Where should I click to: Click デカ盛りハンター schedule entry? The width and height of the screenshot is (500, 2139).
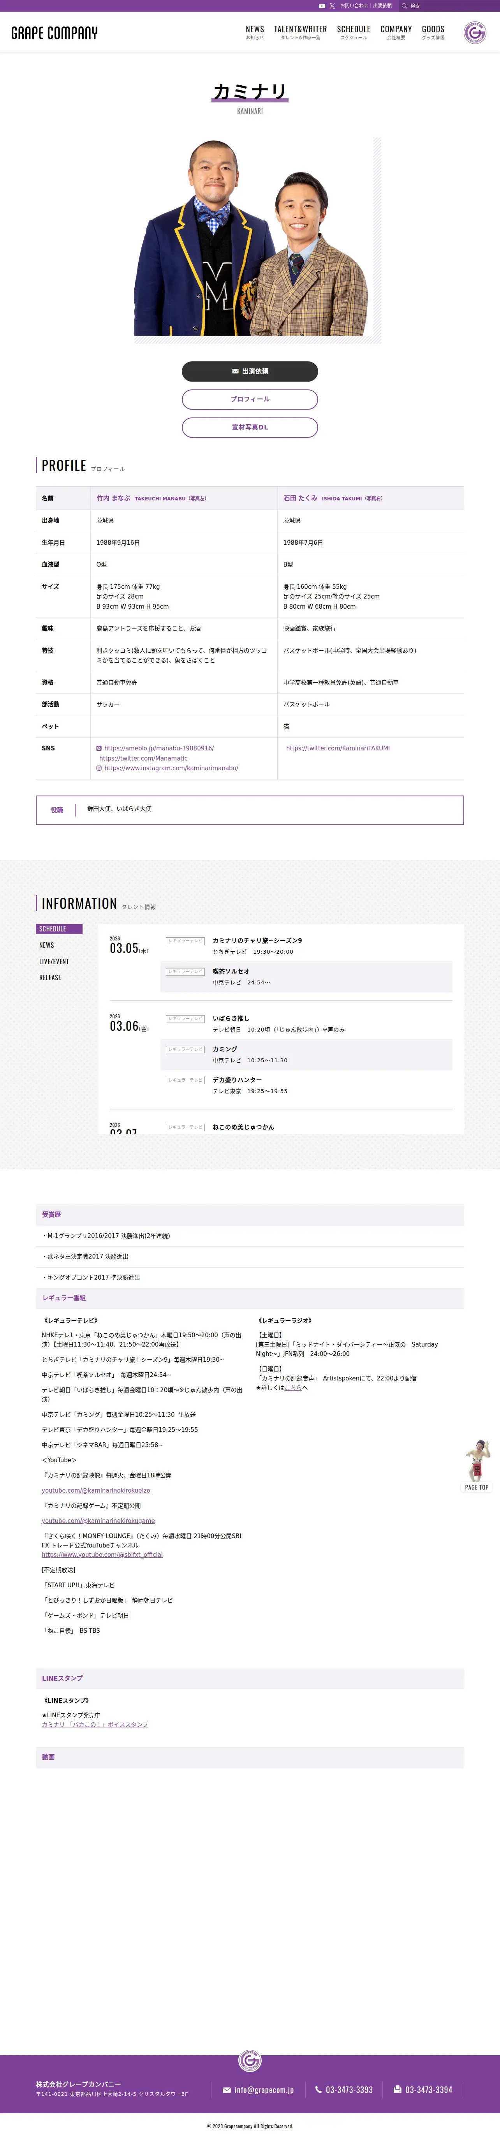coord(306,1085)
